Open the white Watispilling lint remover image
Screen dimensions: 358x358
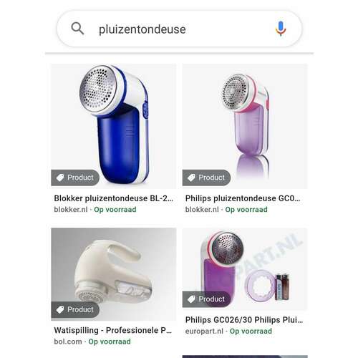[x=114, y=274]
